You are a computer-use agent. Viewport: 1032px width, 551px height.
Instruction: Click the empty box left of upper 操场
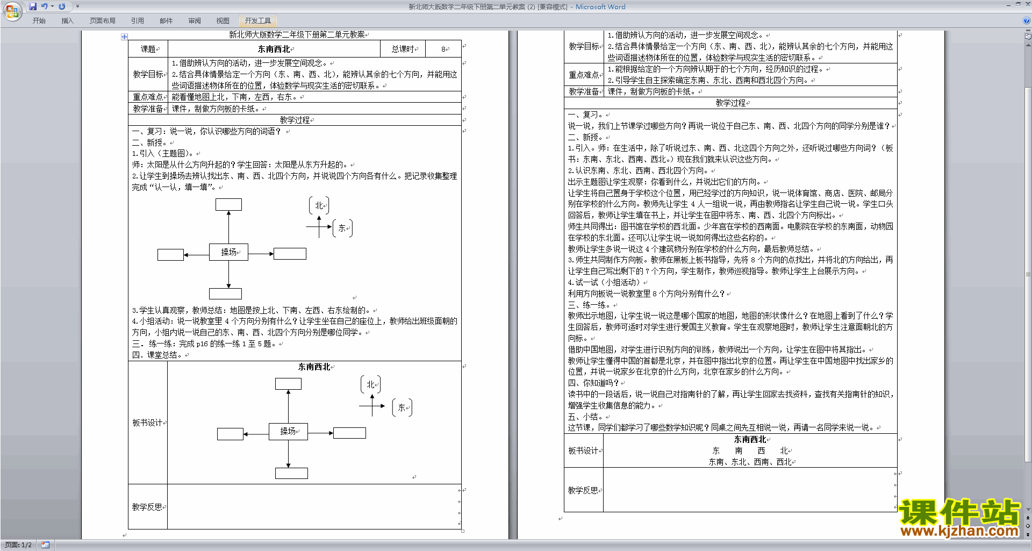pos(170,255)
